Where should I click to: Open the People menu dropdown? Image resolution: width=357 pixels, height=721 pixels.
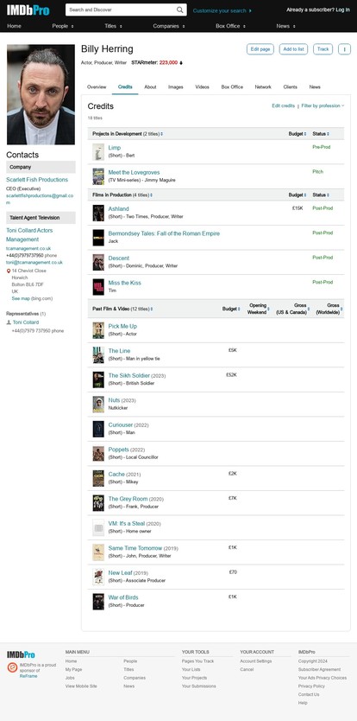[x=63, y=26]
